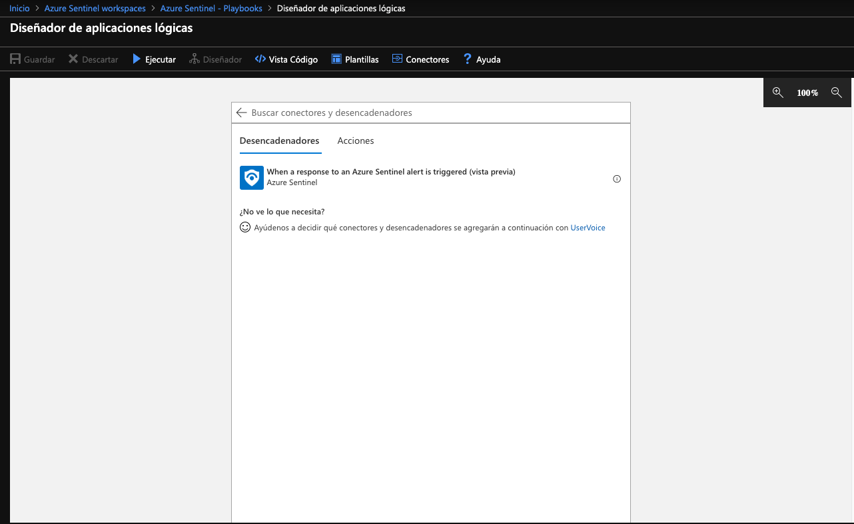Open the UserVoice link

tap(588, 228)
